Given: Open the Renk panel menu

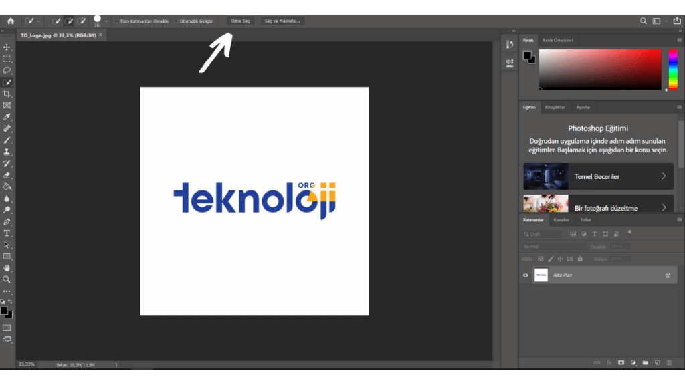Looking at the screenshot, I should pyautogui.click(x=680, y=40).
